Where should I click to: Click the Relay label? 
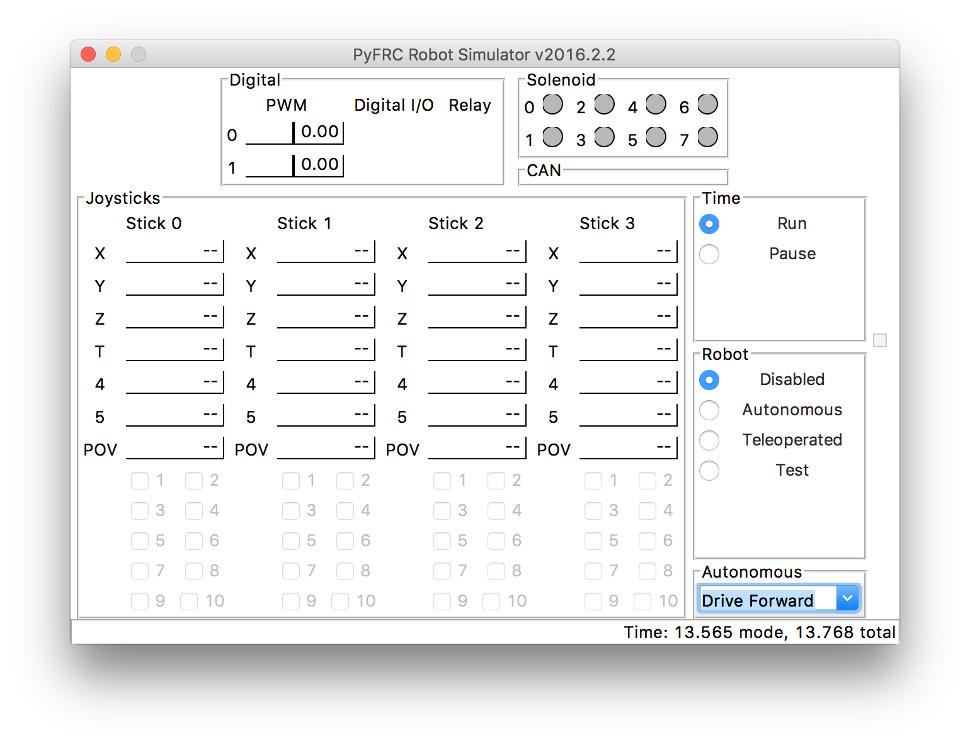point(470,105)
